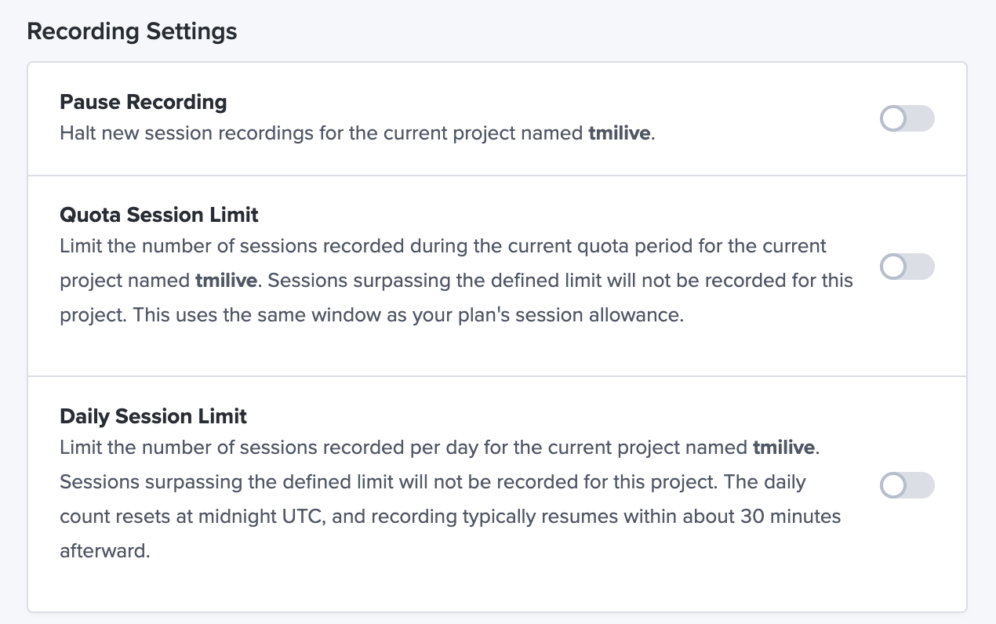Select the Pause Recording title text

tap(144, 102)
